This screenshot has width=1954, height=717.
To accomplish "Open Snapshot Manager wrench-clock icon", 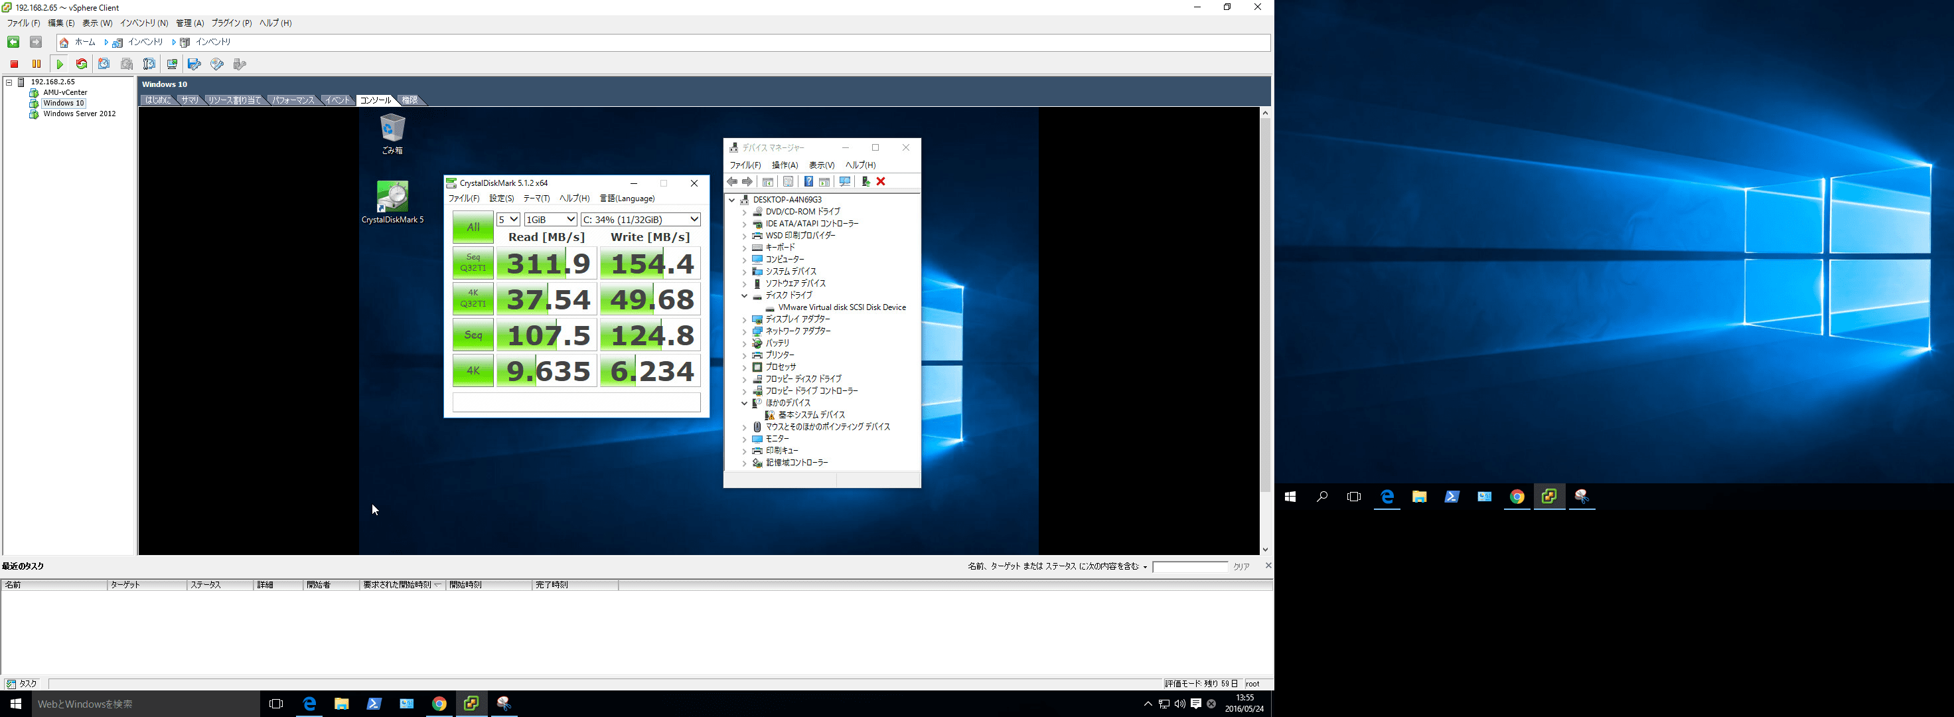I will click(x=149, y=64).
